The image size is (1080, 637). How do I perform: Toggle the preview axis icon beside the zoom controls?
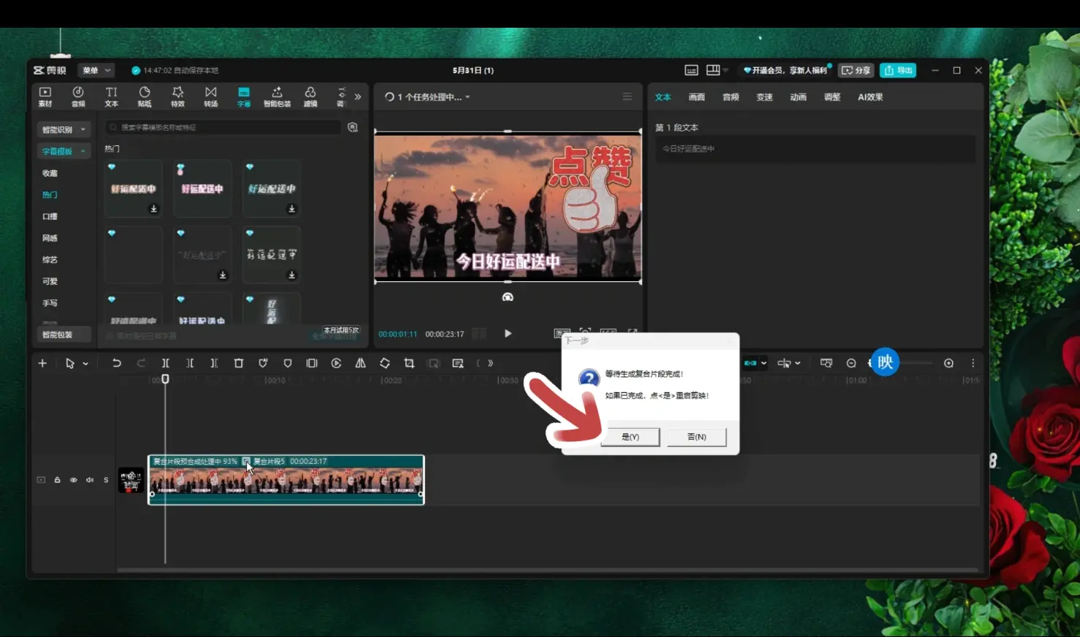[x=826, y=363]
